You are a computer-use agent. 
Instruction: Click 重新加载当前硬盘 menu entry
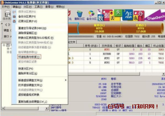tap(33, 102)
